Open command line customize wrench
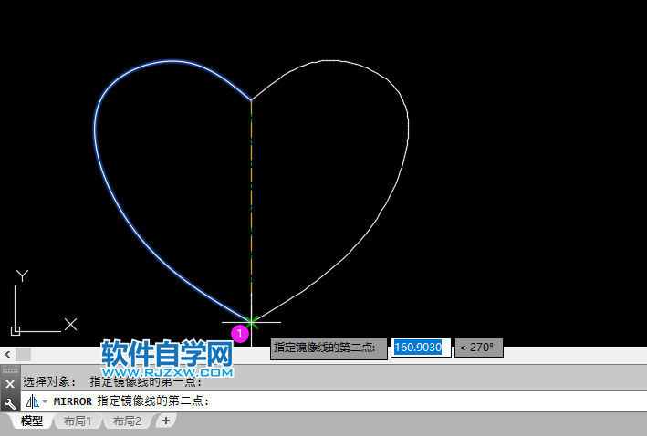This screenshot has width=647, height=436. coord(10,403)
